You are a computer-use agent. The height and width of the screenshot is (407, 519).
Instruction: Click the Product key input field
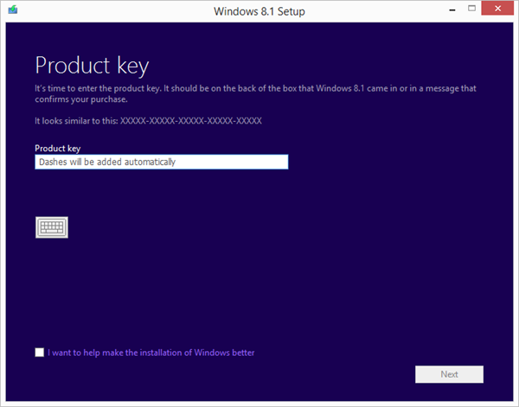[161, 162]
